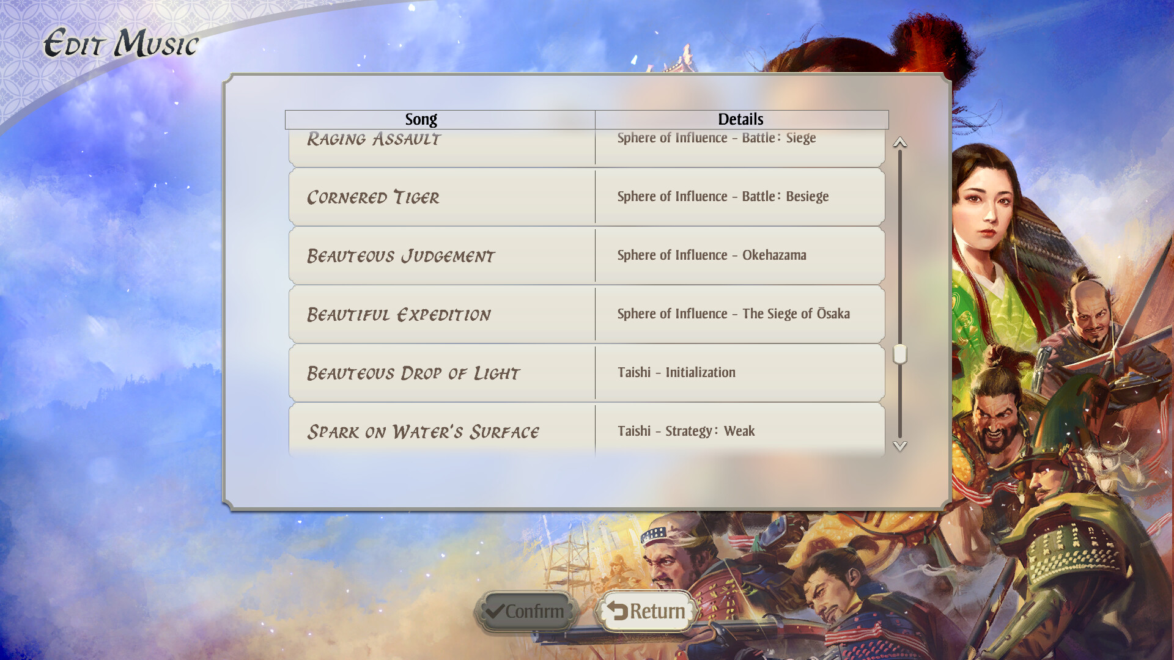Scroll up using the scrollbar arrow

900,142
